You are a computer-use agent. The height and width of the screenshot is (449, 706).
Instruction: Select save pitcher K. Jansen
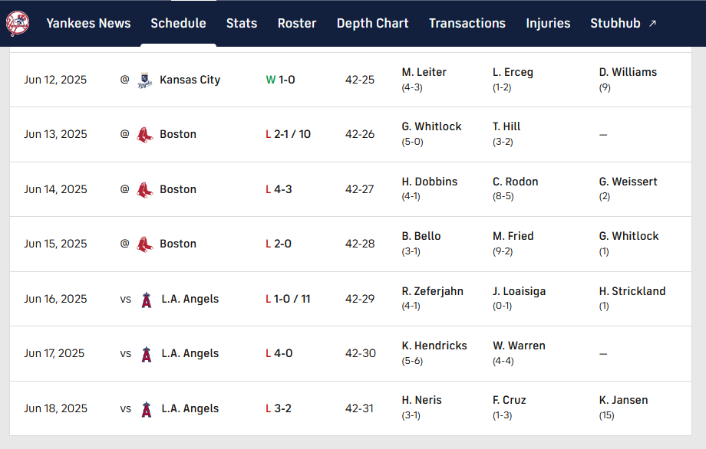coord(623,400)
